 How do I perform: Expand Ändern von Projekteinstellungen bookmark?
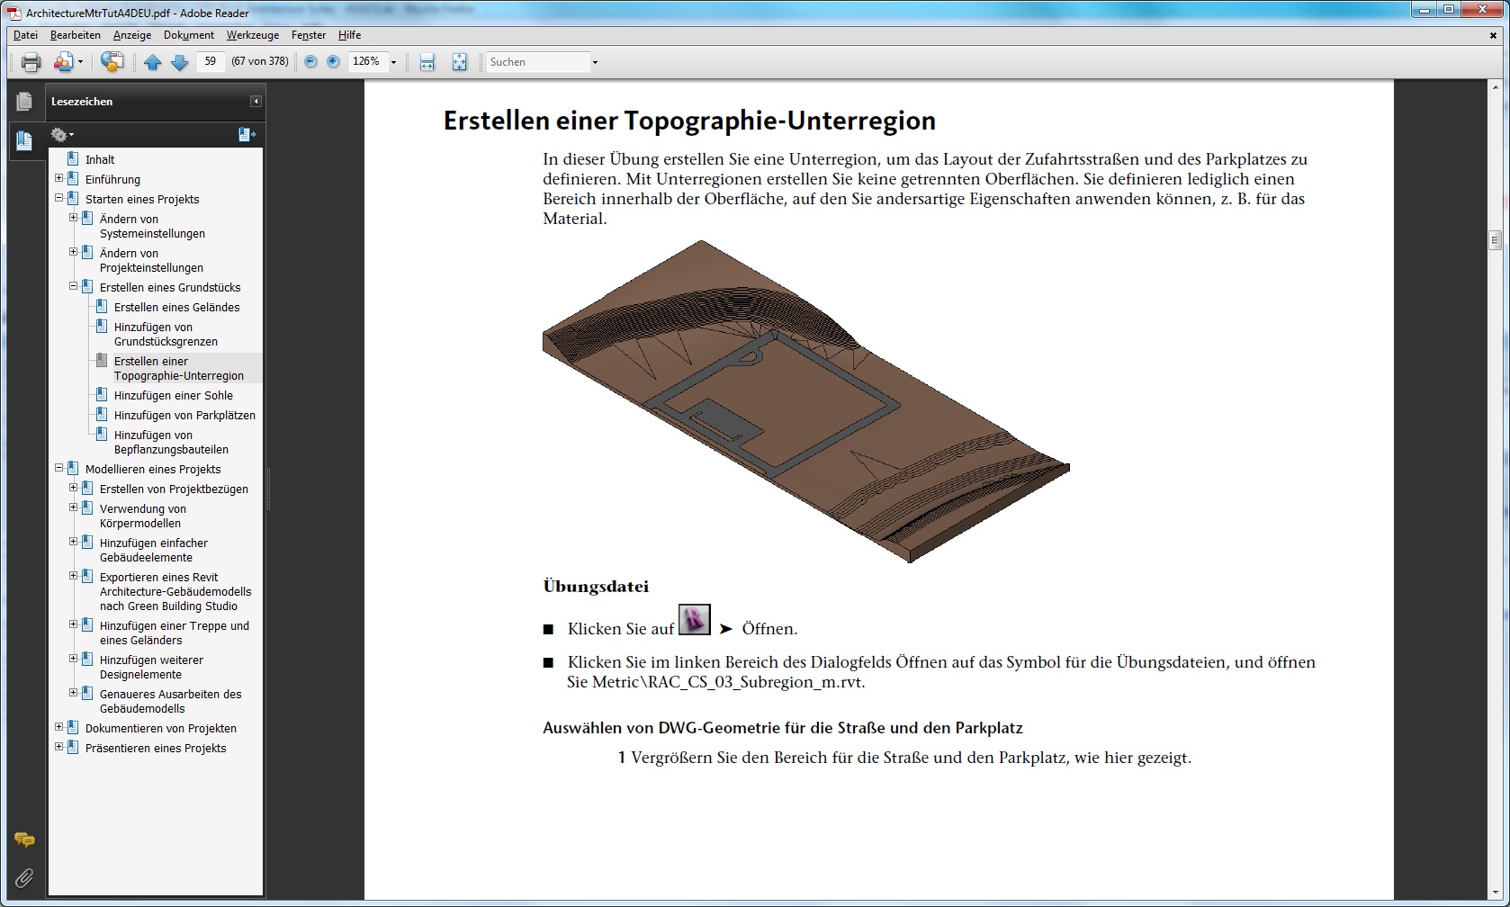pos(74,252)
